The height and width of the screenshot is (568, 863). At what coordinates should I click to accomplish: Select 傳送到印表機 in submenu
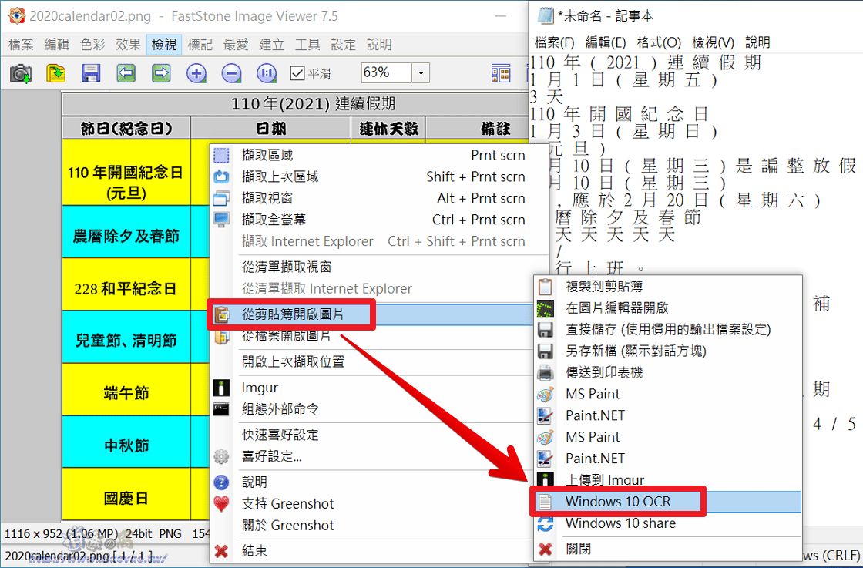(667, 372)
